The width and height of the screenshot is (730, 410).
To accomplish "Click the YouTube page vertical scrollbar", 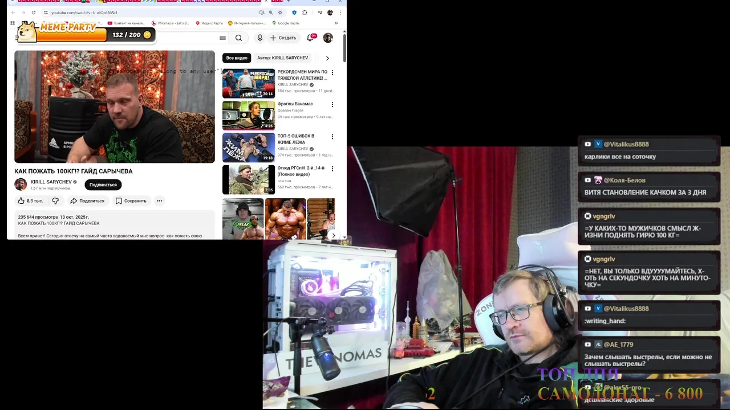I will tap(344, 48).
